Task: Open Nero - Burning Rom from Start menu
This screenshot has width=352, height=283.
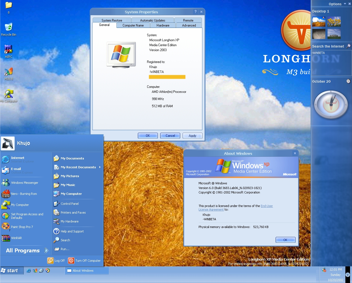Action: (x=24, y=194)
